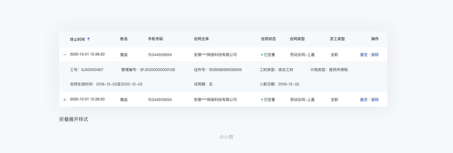The height and width of the screenshot is (153, 453).
Task: Click 管理编号 SFJE000000000138 detail
Action: click(x=148, y=70)
